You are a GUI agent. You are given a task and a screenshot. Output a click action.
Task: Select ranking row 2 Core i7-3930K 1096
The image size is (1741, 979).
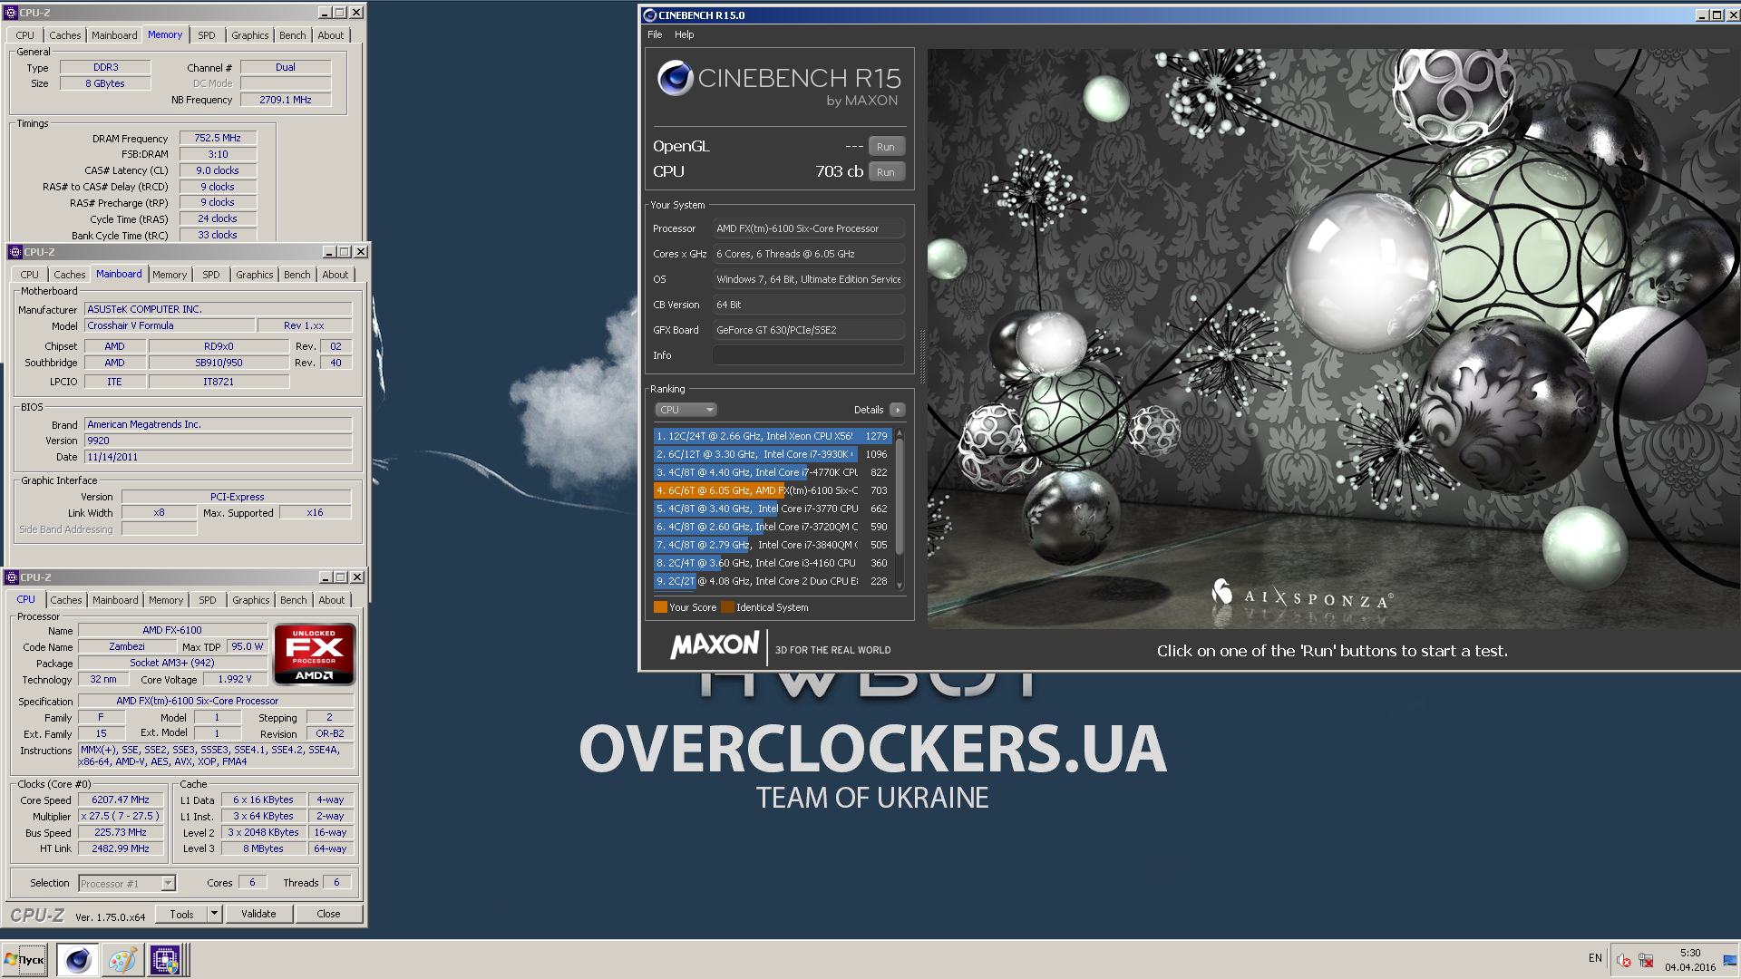(x=773, y=454)
